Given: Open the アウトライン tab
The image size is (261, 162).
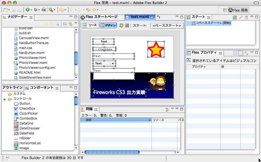Looking at the screenshot, I should coord(12,88).
